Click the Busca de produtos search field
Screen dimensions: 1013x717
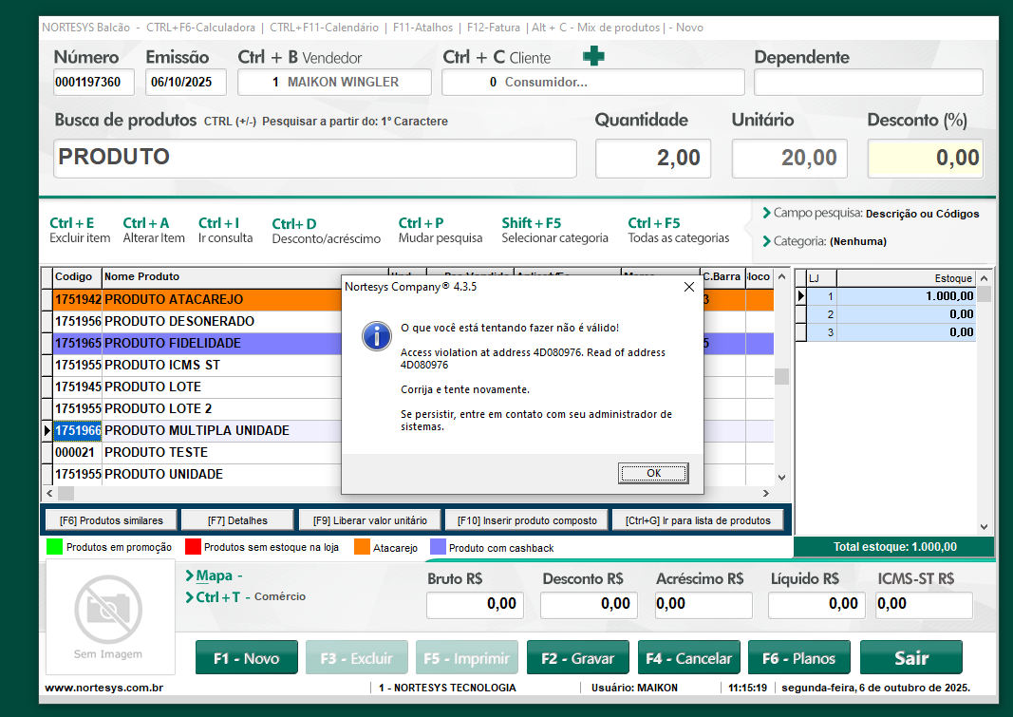[x=314, y=159]
